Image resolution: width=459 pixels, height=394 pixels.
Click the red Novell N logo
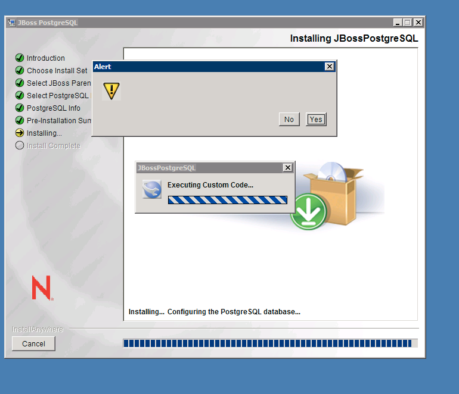click(42, 287)
